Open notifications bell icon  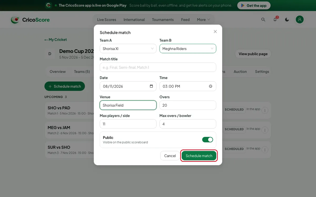tap(275, 19)
